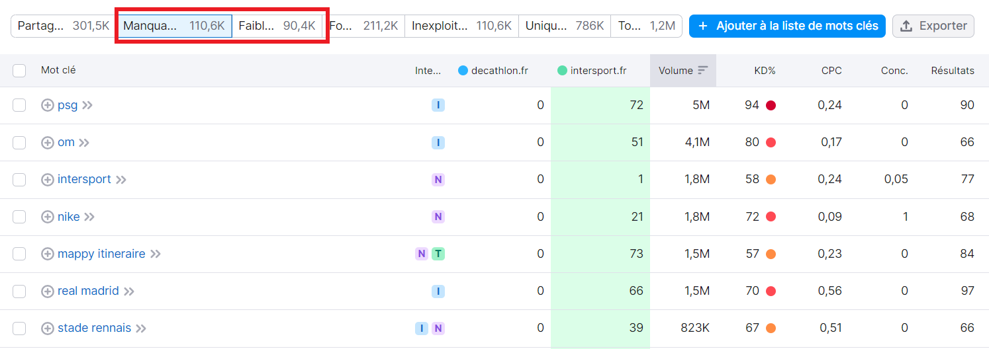Open the real madrid keyword link
Screen dimensions: 989x349
click(x=88, y=291)
